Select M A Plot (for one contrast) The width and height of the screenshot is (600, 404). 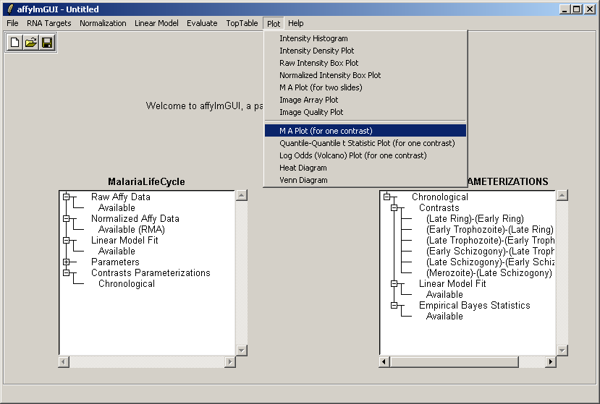click(326, 131)
